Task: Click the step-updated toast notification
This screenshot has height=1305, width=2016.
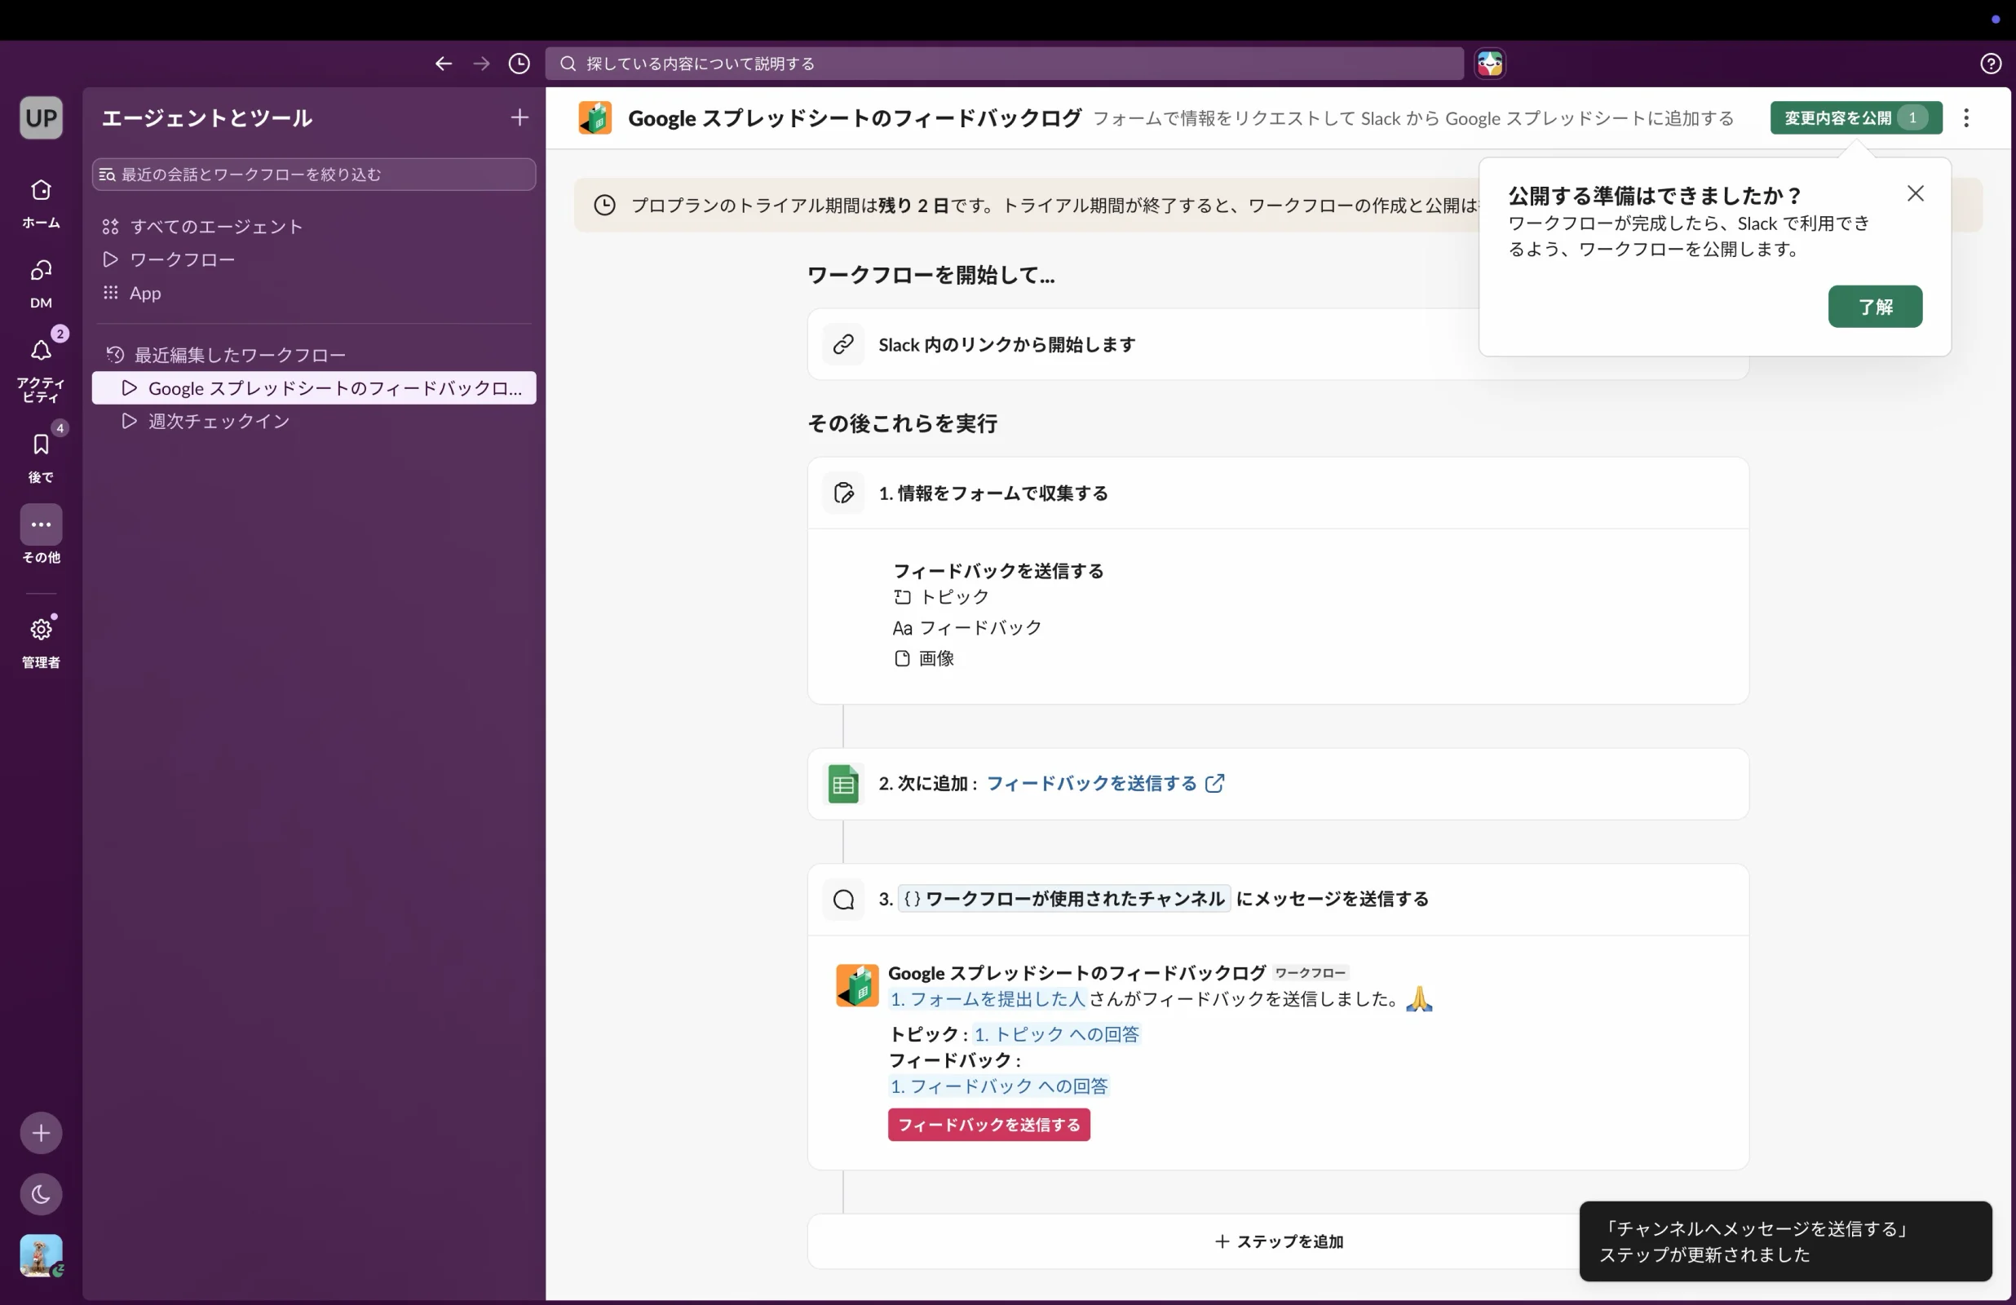Action: coord(1785,1241)
